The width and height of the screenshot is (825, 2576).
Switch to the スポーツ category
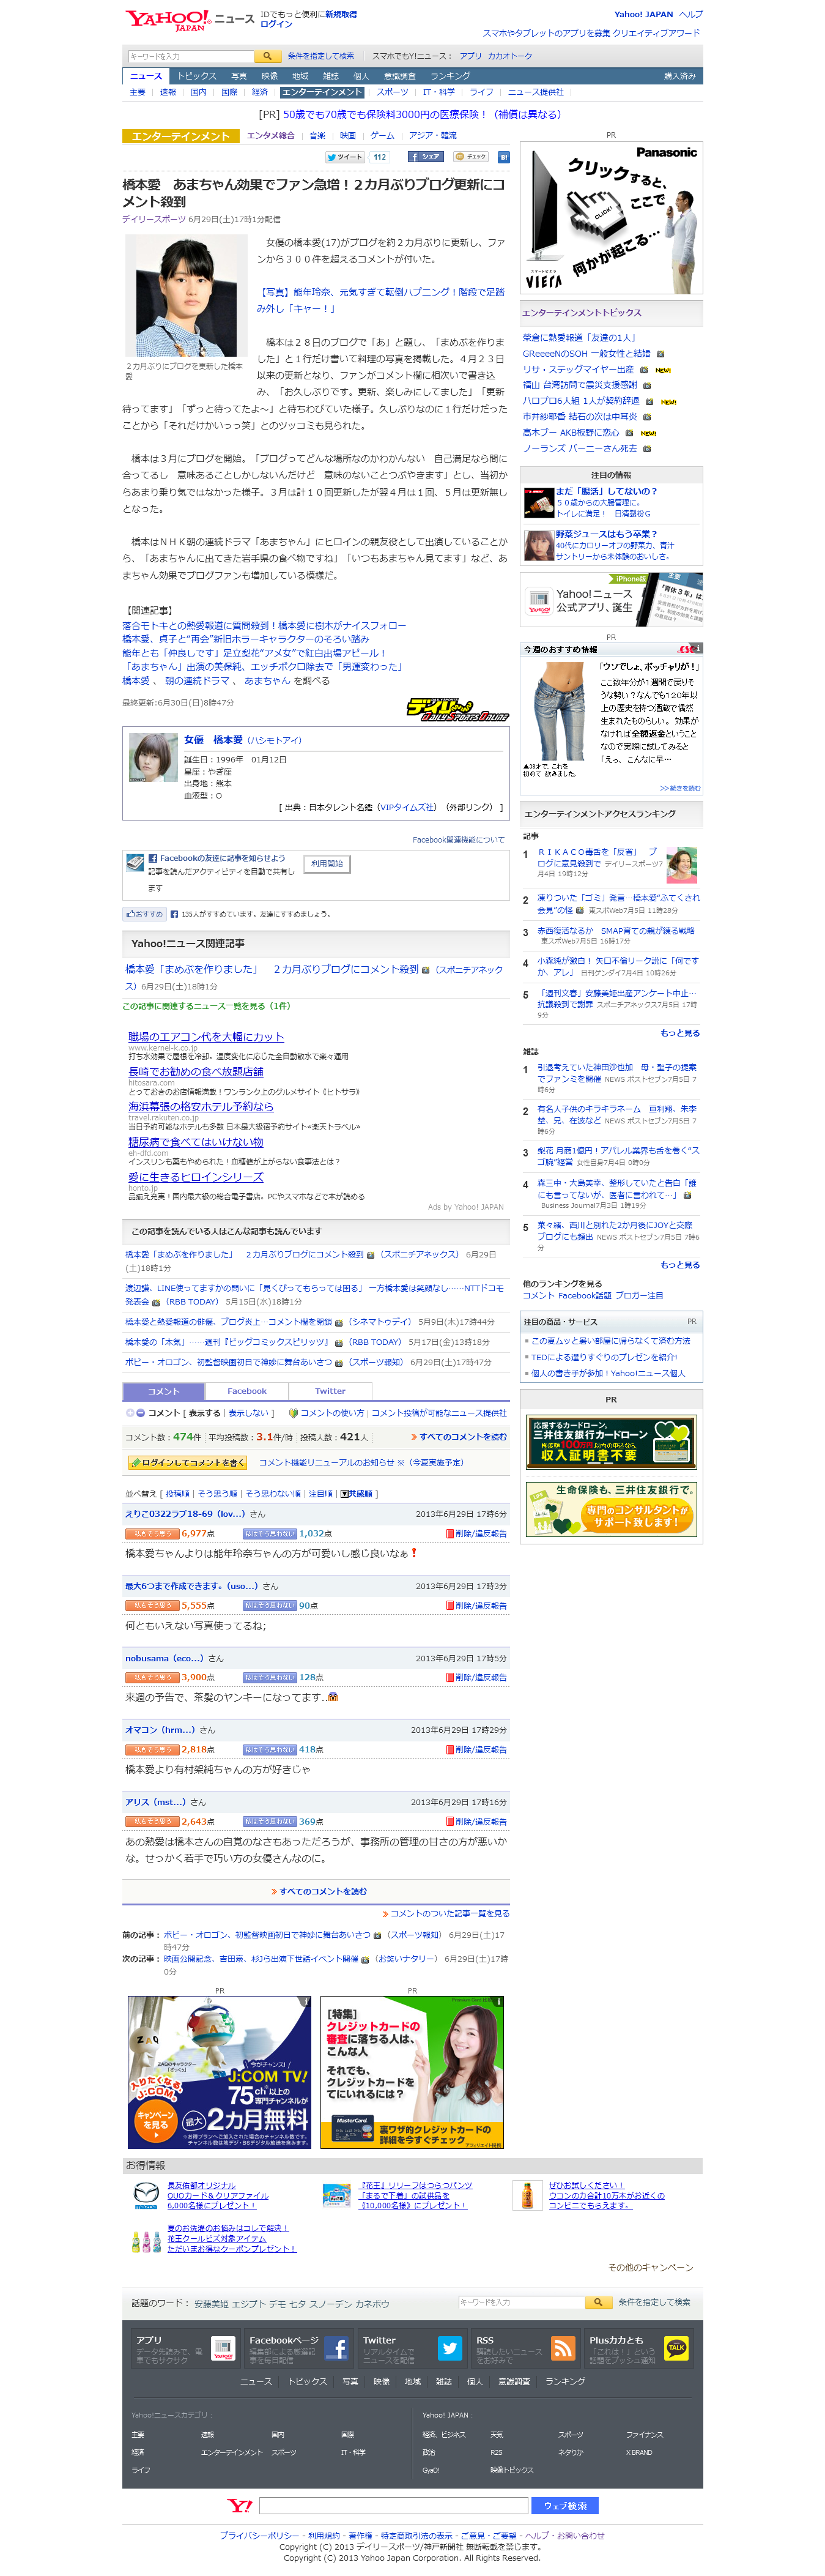[392, 92]
